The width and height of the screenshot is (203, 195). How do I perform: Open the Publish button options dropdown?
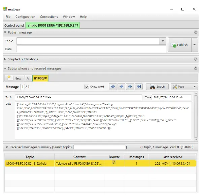(x=194, y=45)
